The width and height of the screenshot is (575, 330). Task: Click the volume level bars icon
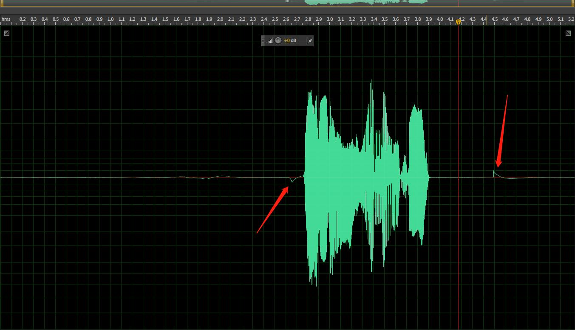tap(269, 41)
